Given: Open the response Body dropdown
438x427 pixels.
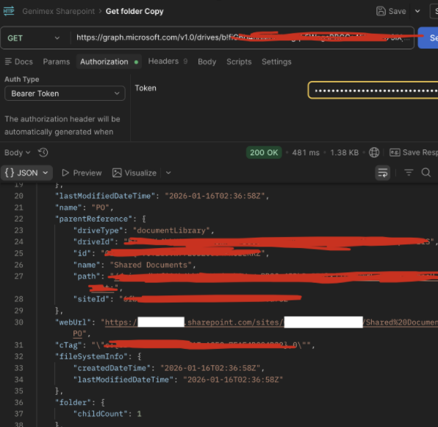Looking at the screenshot, I should tap(17, 152).
